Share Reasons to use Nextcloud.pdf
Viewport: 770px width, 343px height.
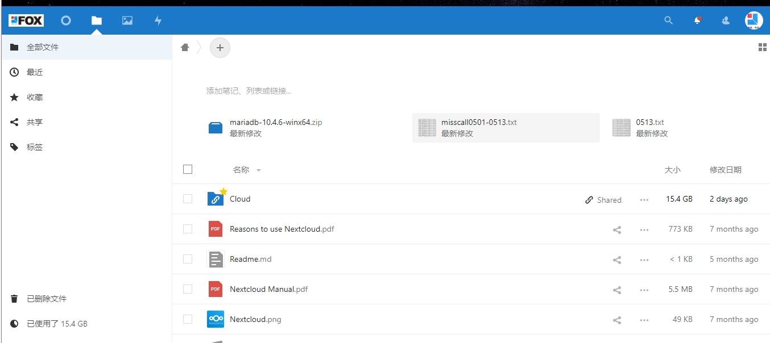point(617,230)
